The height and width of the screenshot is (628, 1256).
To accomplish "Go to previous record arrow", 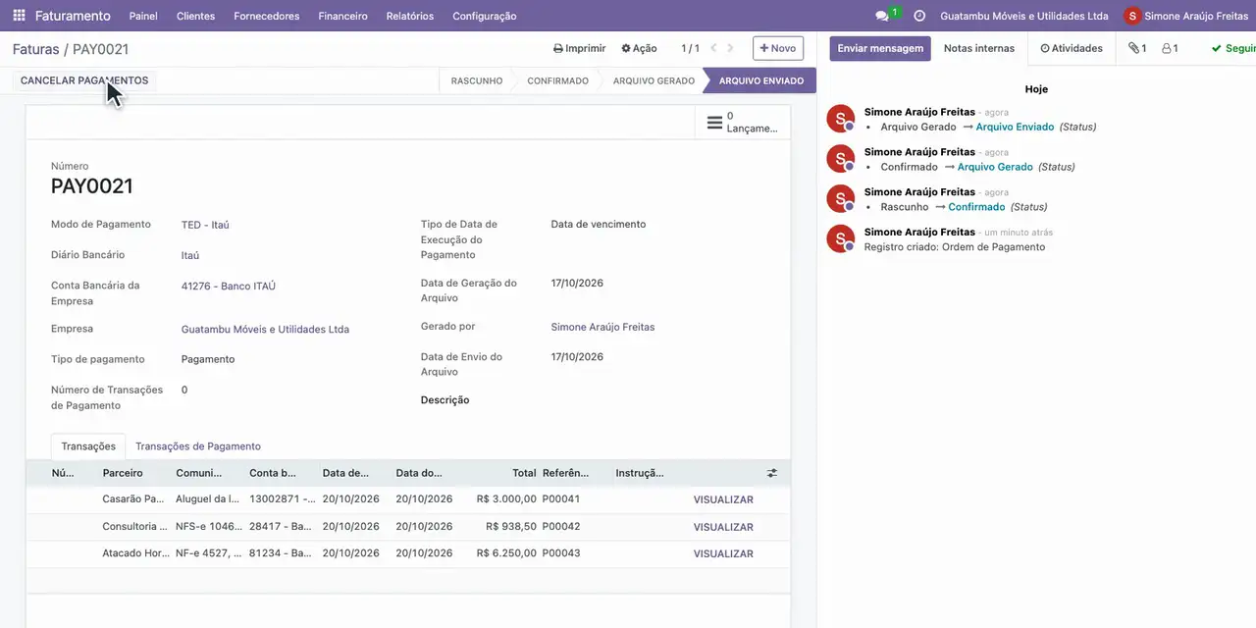I will (714, 48).
